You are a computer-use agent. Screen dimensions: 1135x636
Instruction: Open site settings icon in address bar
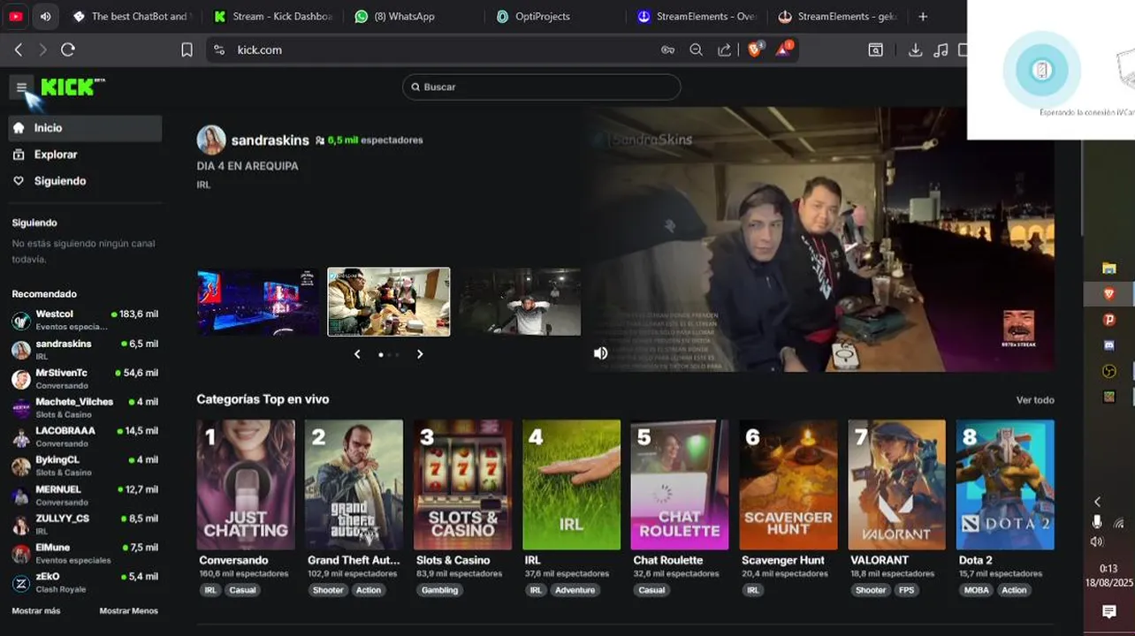tap(220, 50)
